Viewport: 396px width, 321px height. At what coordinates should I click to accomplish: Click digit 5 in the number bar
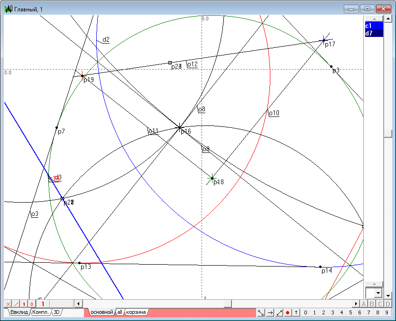pyautogui.click(x=350, y=312)
